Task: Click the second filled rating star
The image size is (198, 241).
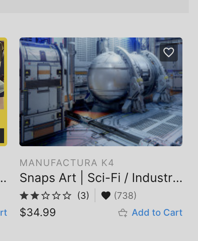Action: coord(35,195)
